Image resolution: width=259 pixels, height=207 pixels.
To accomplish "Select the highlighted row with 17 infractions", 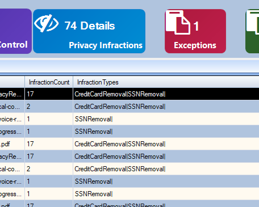I will tap(129, 94).
